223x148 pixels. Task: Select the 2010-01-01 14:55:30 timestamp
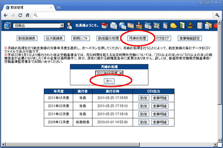click(x=113, y=122)
